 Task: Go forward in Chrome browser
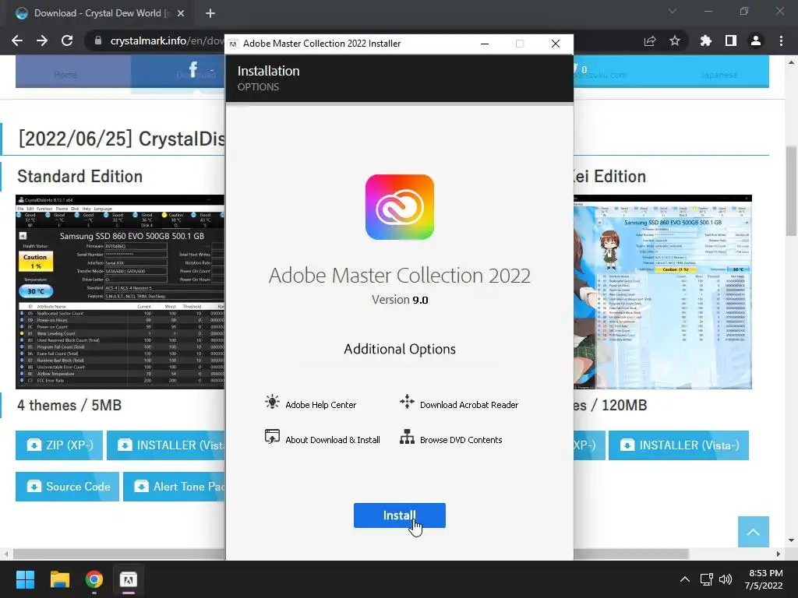(42, 40)
